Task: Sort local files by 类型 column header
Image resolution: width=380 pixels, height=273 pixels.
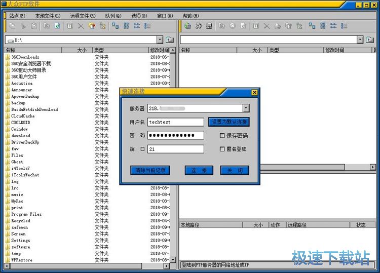Action: click(121, 50)
